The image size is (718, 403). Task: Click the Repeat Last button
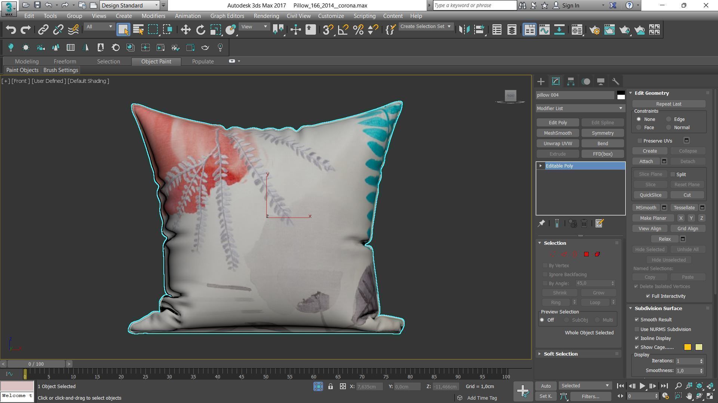(x=669, y=104)
